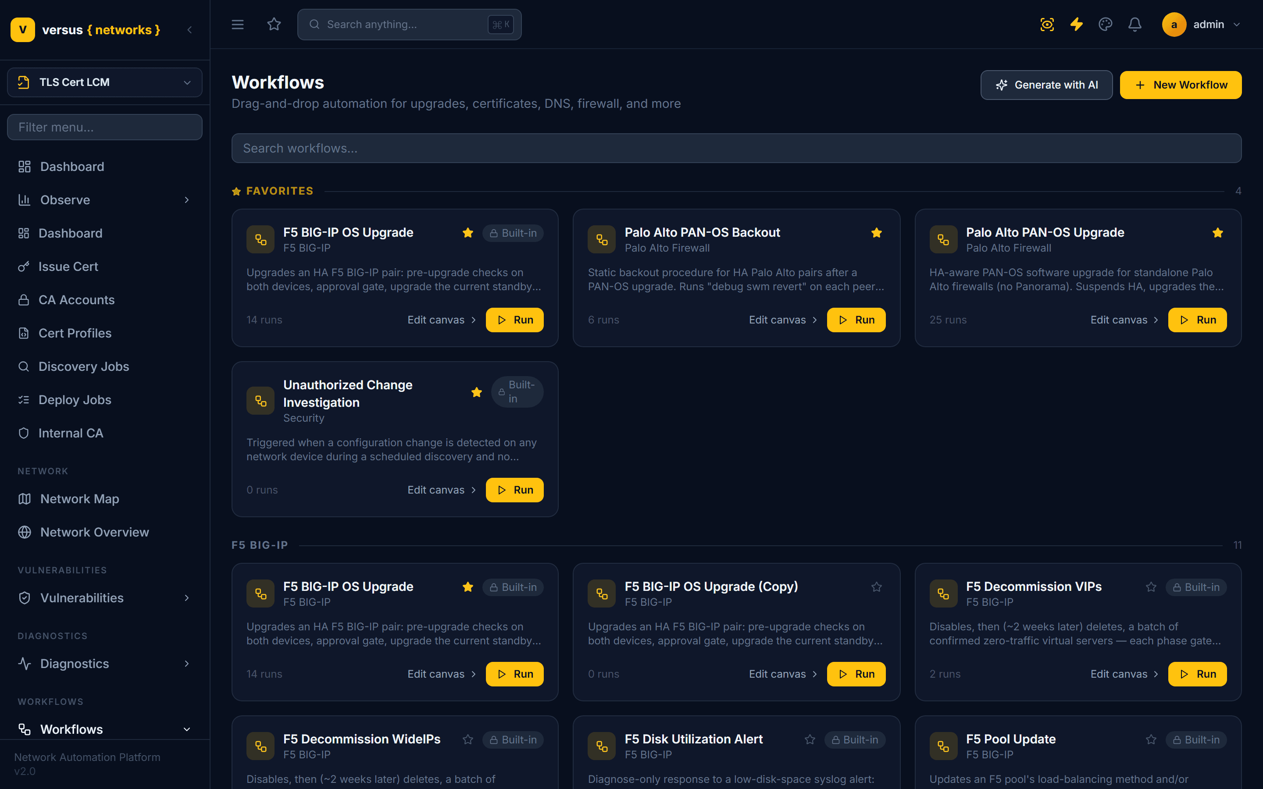This screenshot has width=1263, height=789.
Task: Open the scan/eye focus icon in the top bar
Action: [1047, 25]
